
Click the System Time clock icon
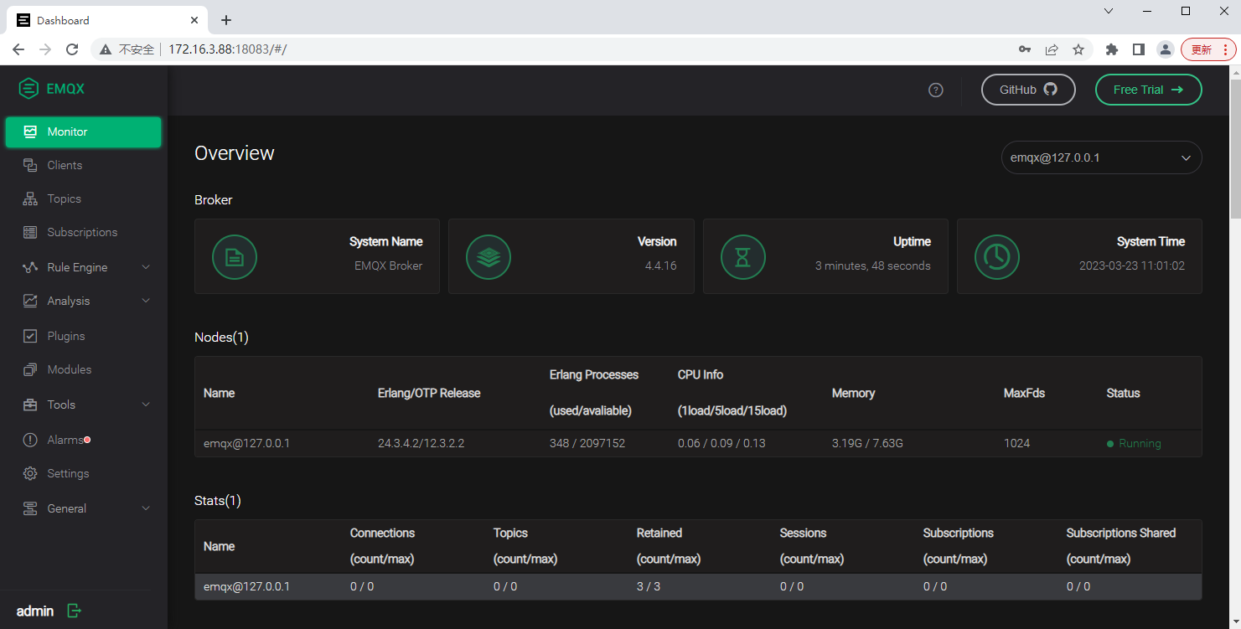pos(996,256)
